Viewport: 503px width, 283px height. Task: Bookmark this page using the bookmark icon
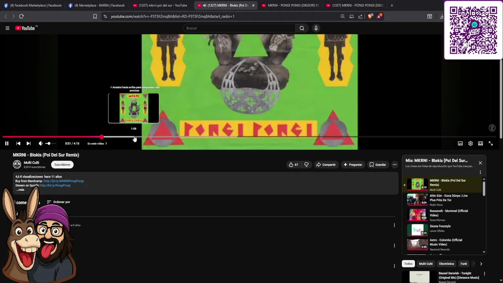[x=95, y=16]
